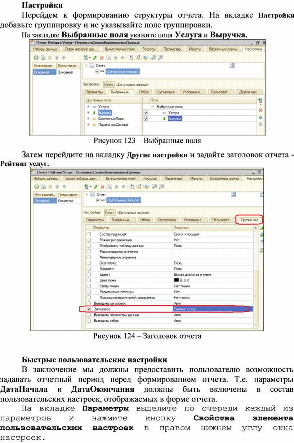294x443 pixels.
Task: Open Сортировка tab in Рисунок 124 window
Action: [166, 220]
